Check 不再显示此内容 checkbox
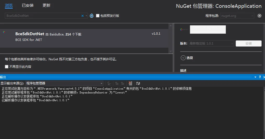This screenshot has width=265, height=139. pyautogui.click(x=6, y=67)
